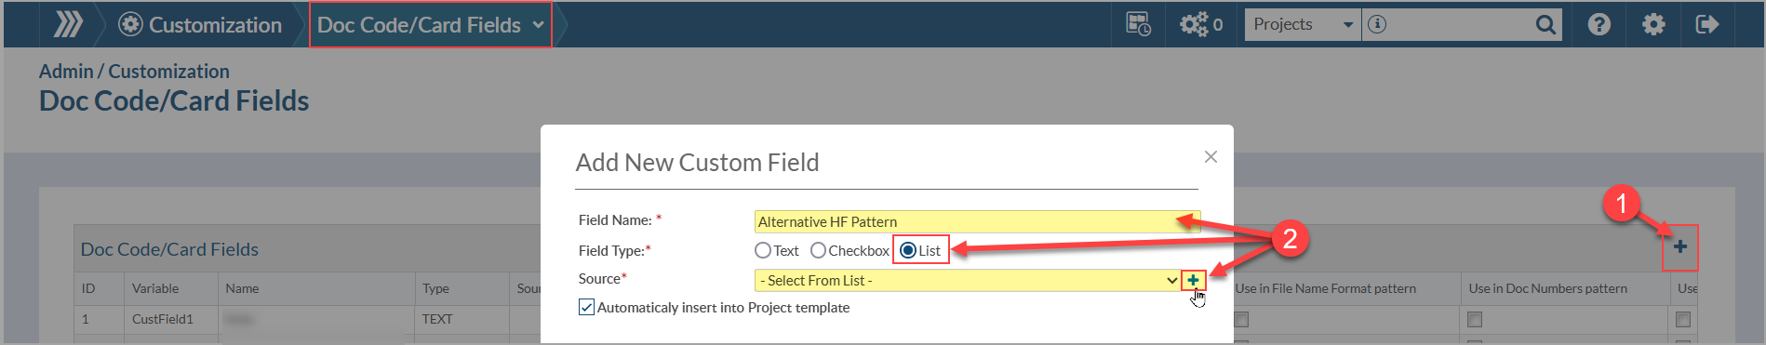Click the logout arrow icon
The height and width of the screenshot is (345, 1766).
point(1707,24)
